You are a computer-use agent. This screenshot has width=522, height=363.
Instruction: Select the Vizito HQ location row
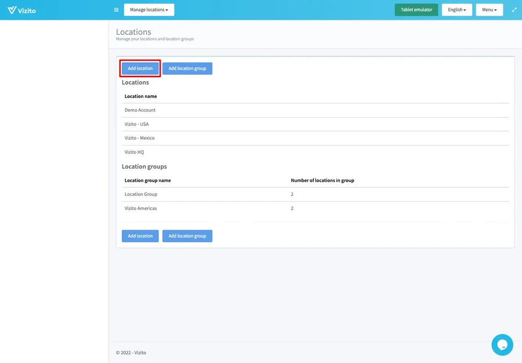[134, 152]
